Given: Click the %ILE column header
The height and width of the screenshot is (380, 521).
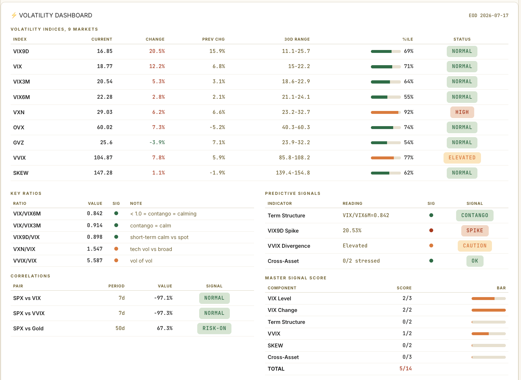Looking at the screenshot, I should pos(408,39).
